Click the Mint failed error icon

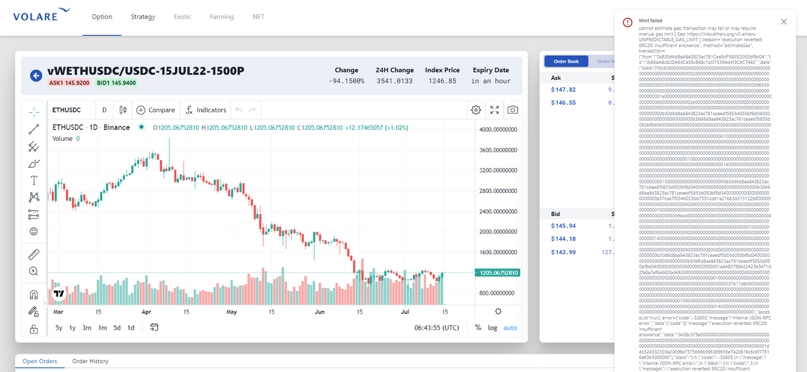click(x=627, y=22)
